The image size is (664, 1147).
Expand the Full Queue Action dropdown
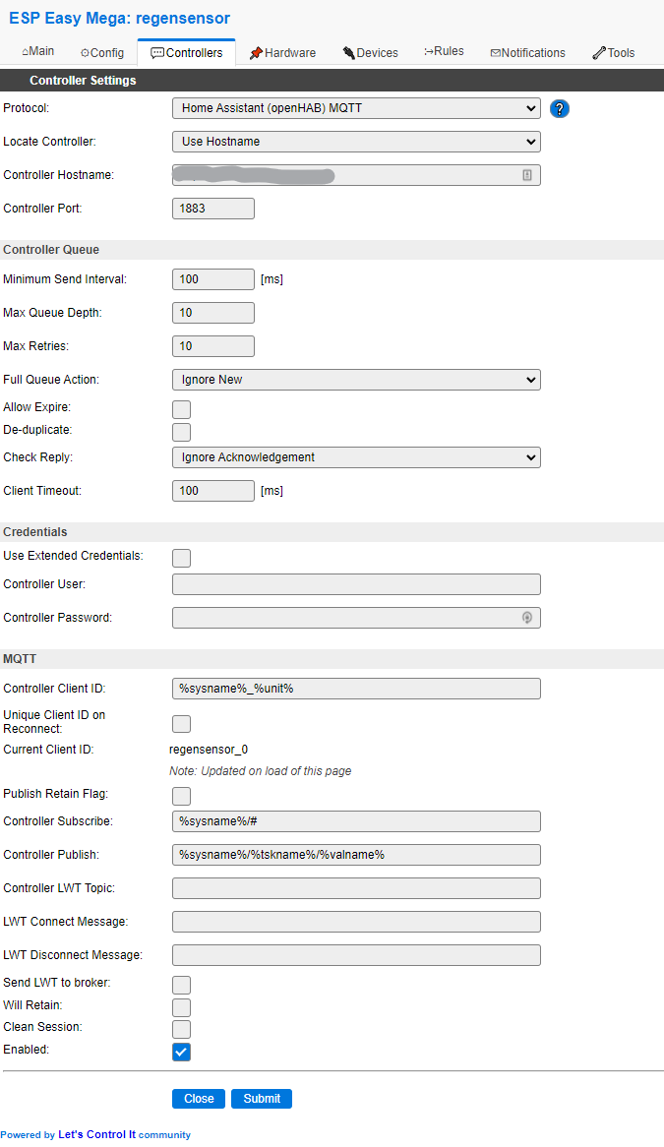[356, 380]
